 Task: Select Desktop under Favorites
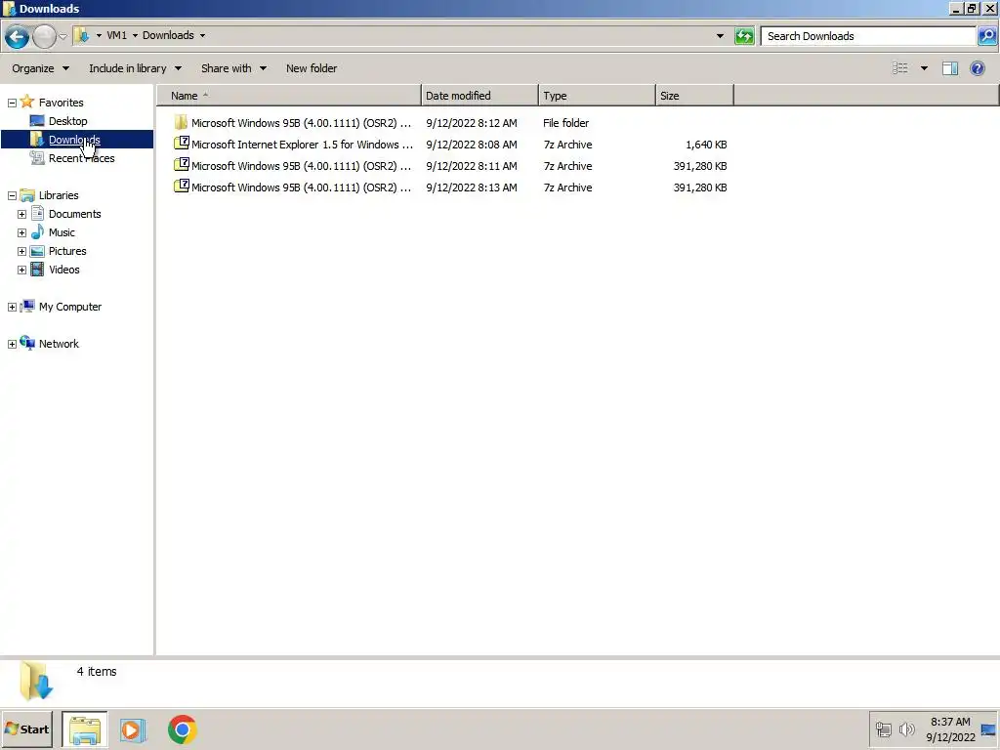pos(67,121)
